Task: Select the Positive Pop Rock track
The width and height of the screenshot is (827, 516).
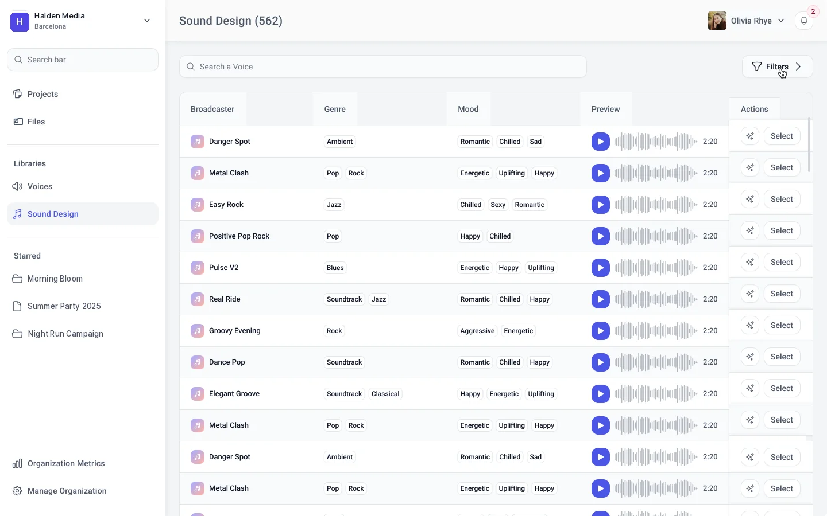Action: 782,230
